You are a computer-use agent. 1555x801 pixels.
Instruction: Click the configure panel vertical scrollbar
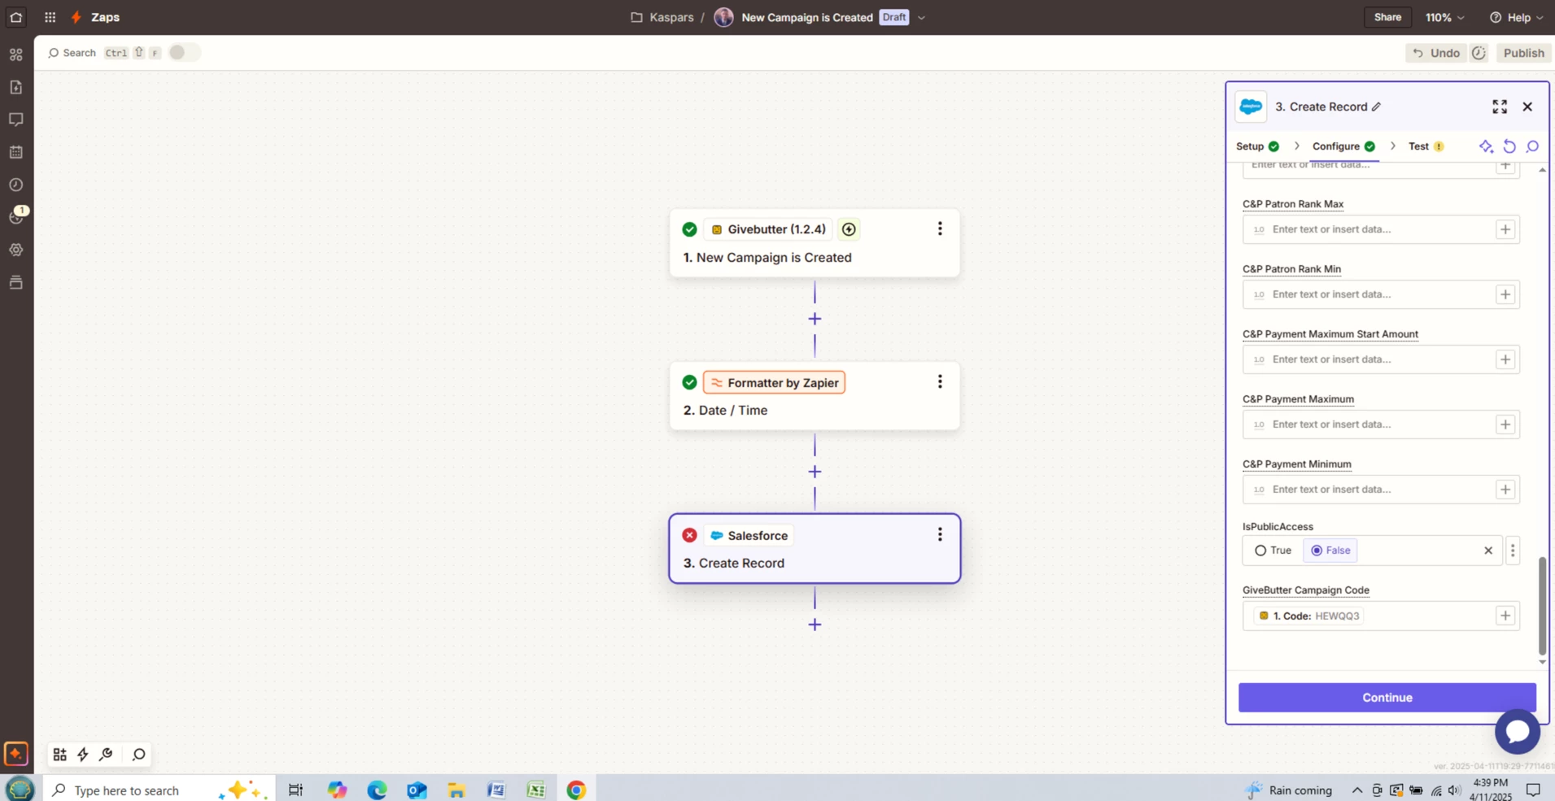click(x=1542, y=606)
